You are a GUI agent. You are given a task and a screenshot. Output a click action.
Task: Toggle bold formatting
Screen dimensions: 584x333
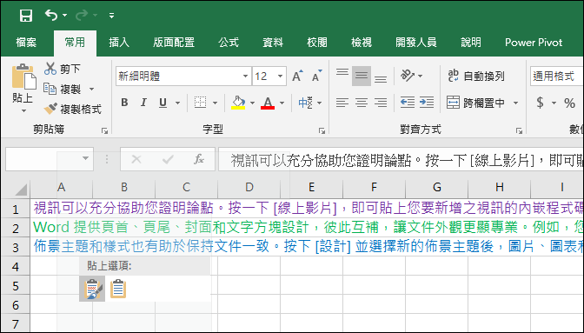(x=124, y=103)
